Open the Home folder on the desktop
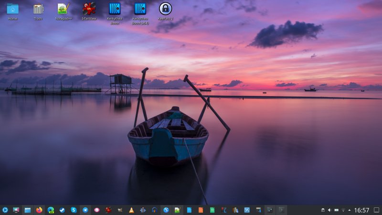The image size is (382, 215). point(12,9)
